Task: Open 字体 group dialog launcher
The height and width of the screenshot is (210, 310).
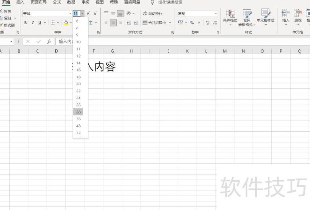Action: 98,32
